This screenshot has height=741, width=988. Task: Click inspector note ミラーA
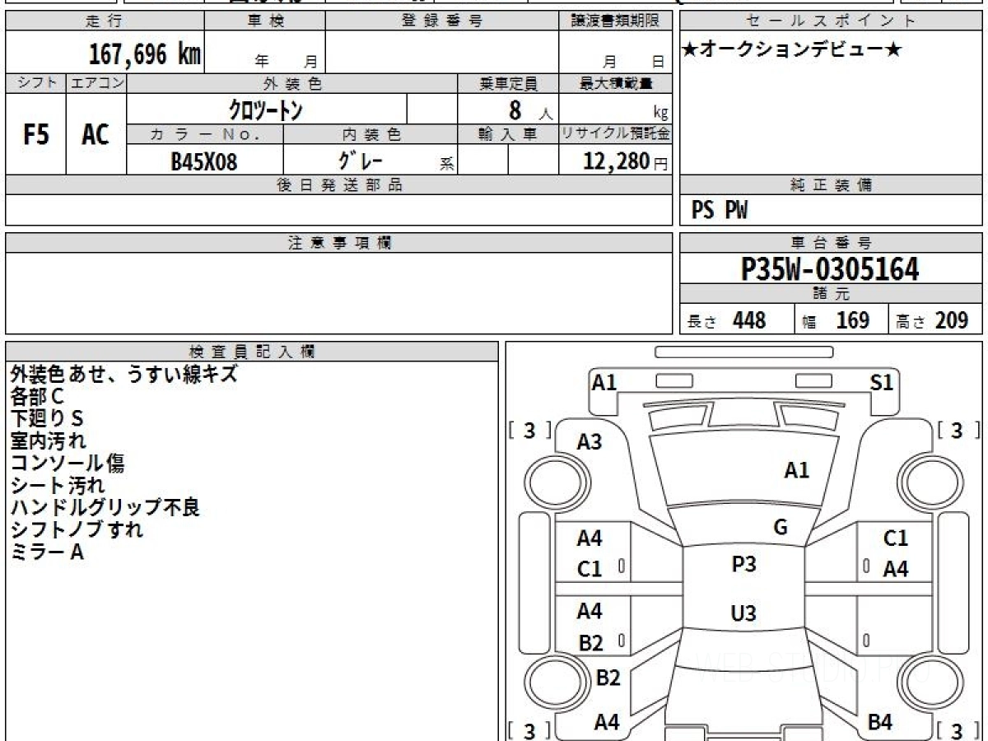[x=47, y=552]
